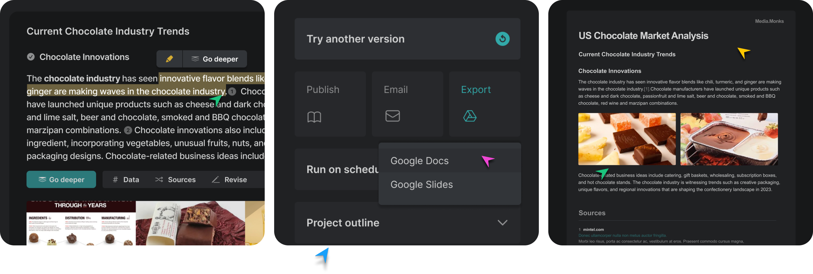
Task: Open citation marker 1 in paragraph
Action: tap(232, 92)
